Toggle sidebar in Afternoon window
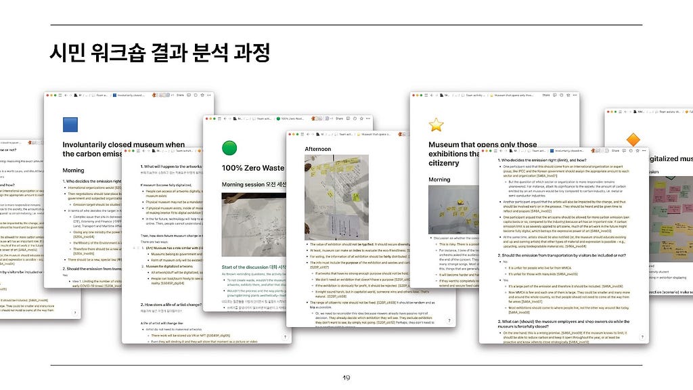Image resolution: width=693 pixels, height=390 pixels. click(303, 134)
